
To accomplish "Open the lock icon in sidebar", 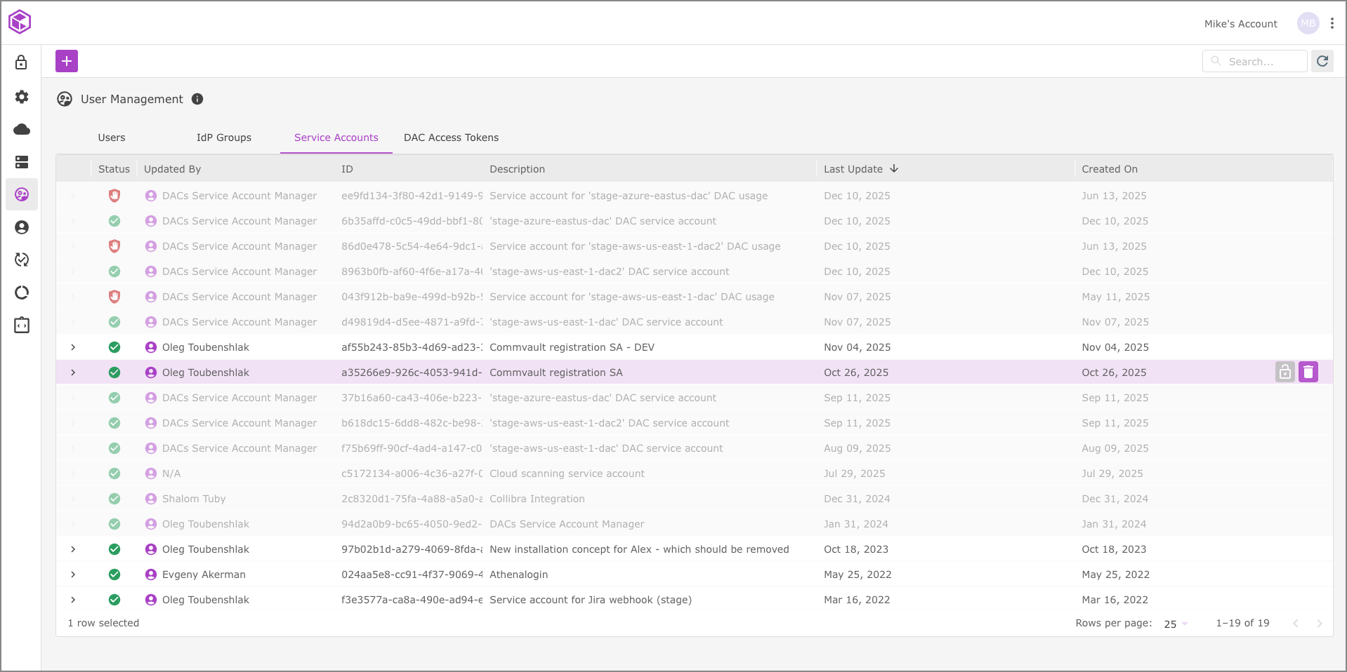I will coord(22,62).
